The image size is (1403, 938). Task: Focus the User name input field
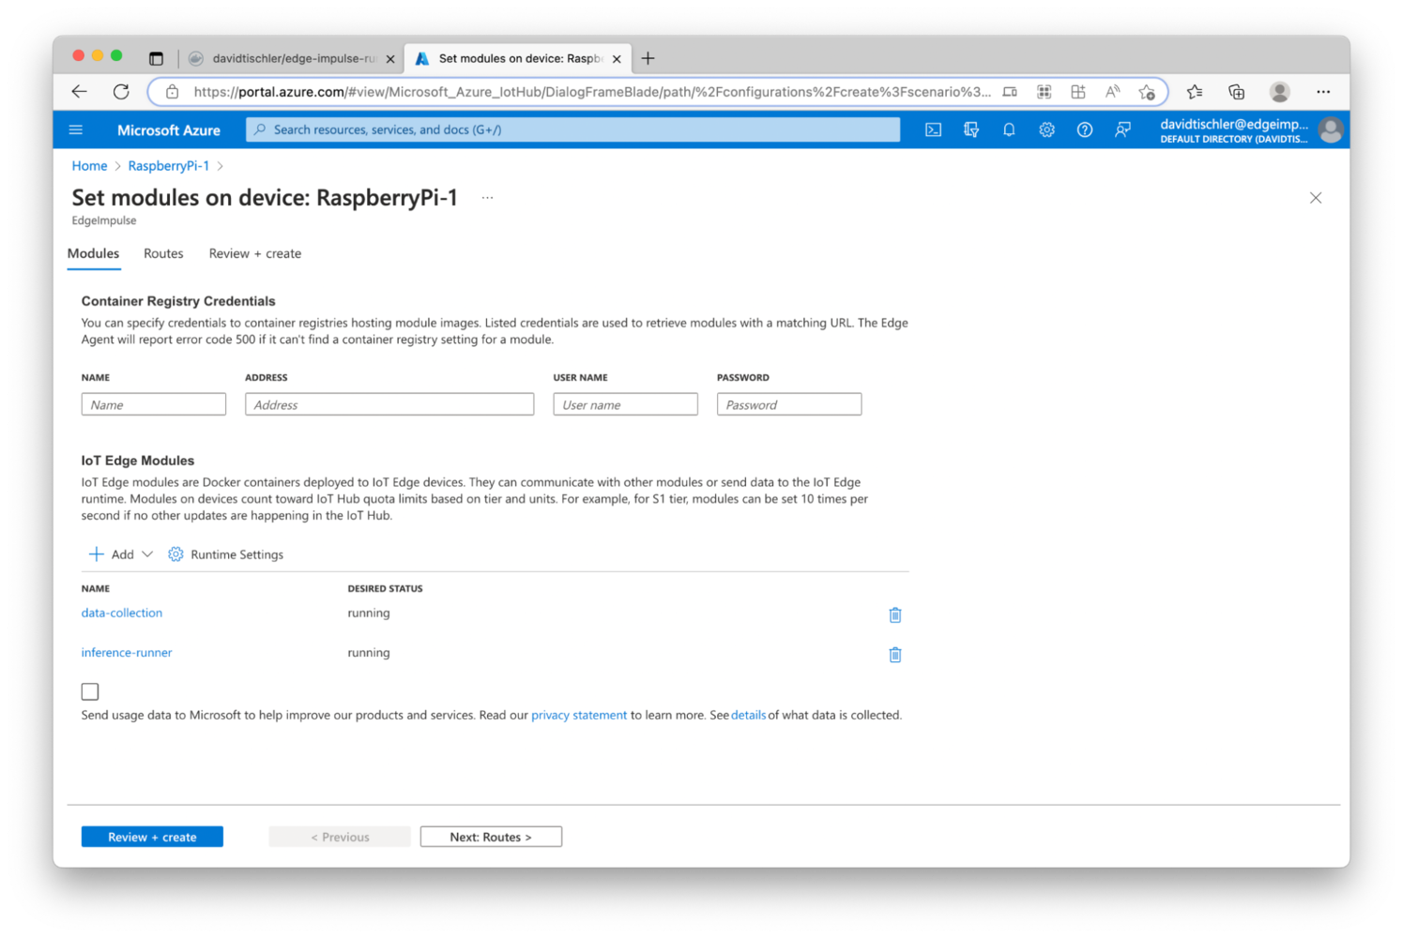[x=625, y=404]
